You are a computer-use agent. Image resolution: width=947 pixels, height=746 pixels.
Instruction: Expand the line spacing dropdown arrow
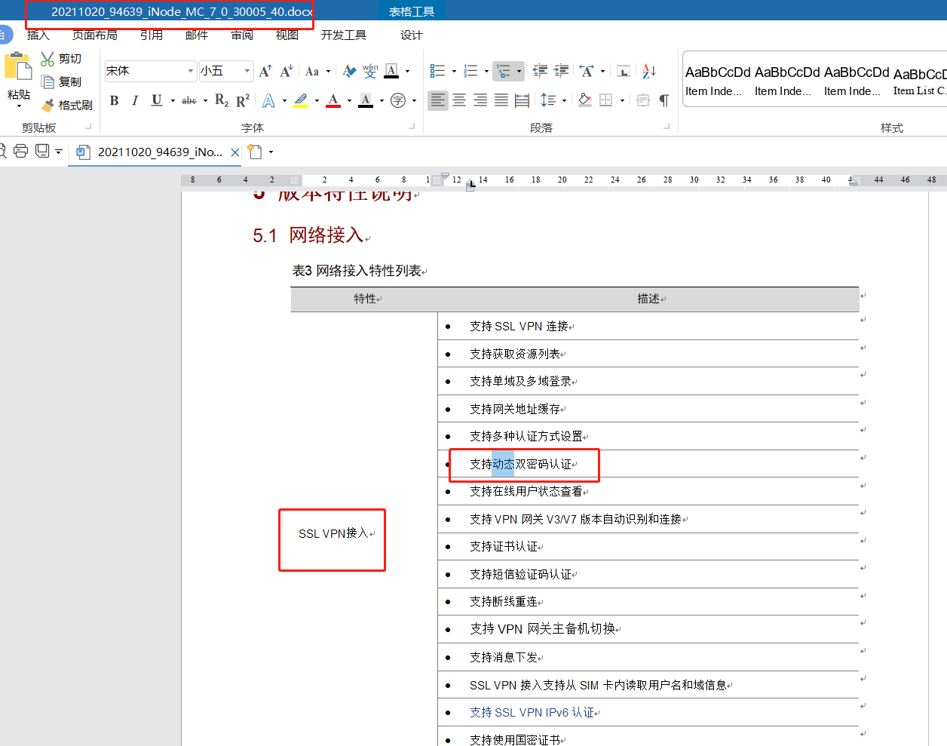[x=564, y=100]
